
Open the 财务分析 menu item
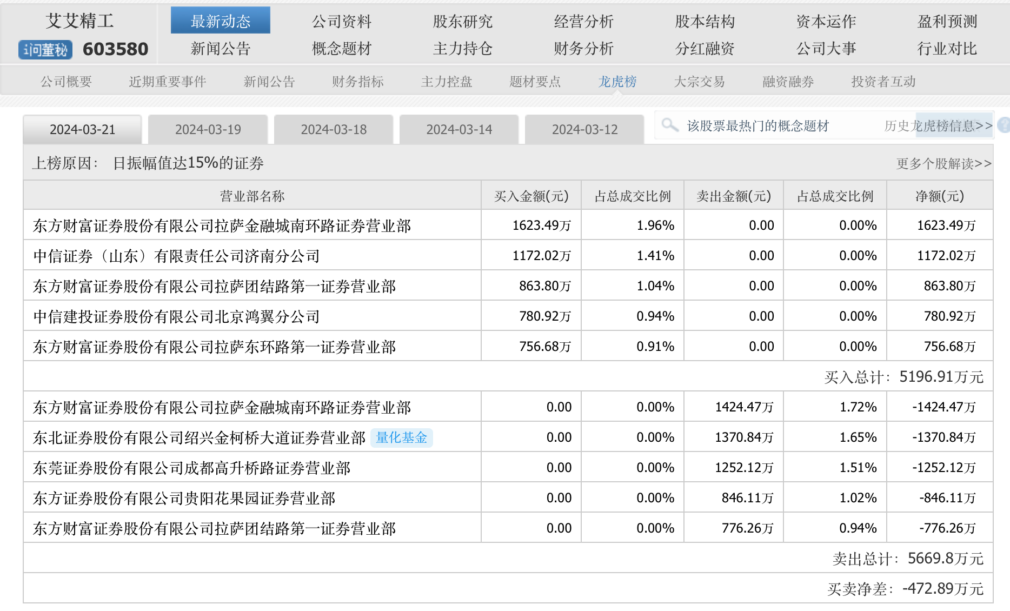pos(584,49)
